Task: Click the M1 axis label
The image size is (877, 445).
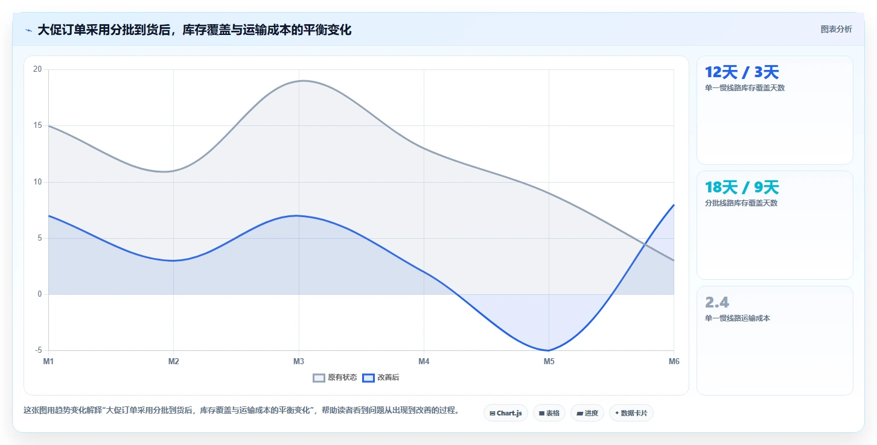Action: 48,362
